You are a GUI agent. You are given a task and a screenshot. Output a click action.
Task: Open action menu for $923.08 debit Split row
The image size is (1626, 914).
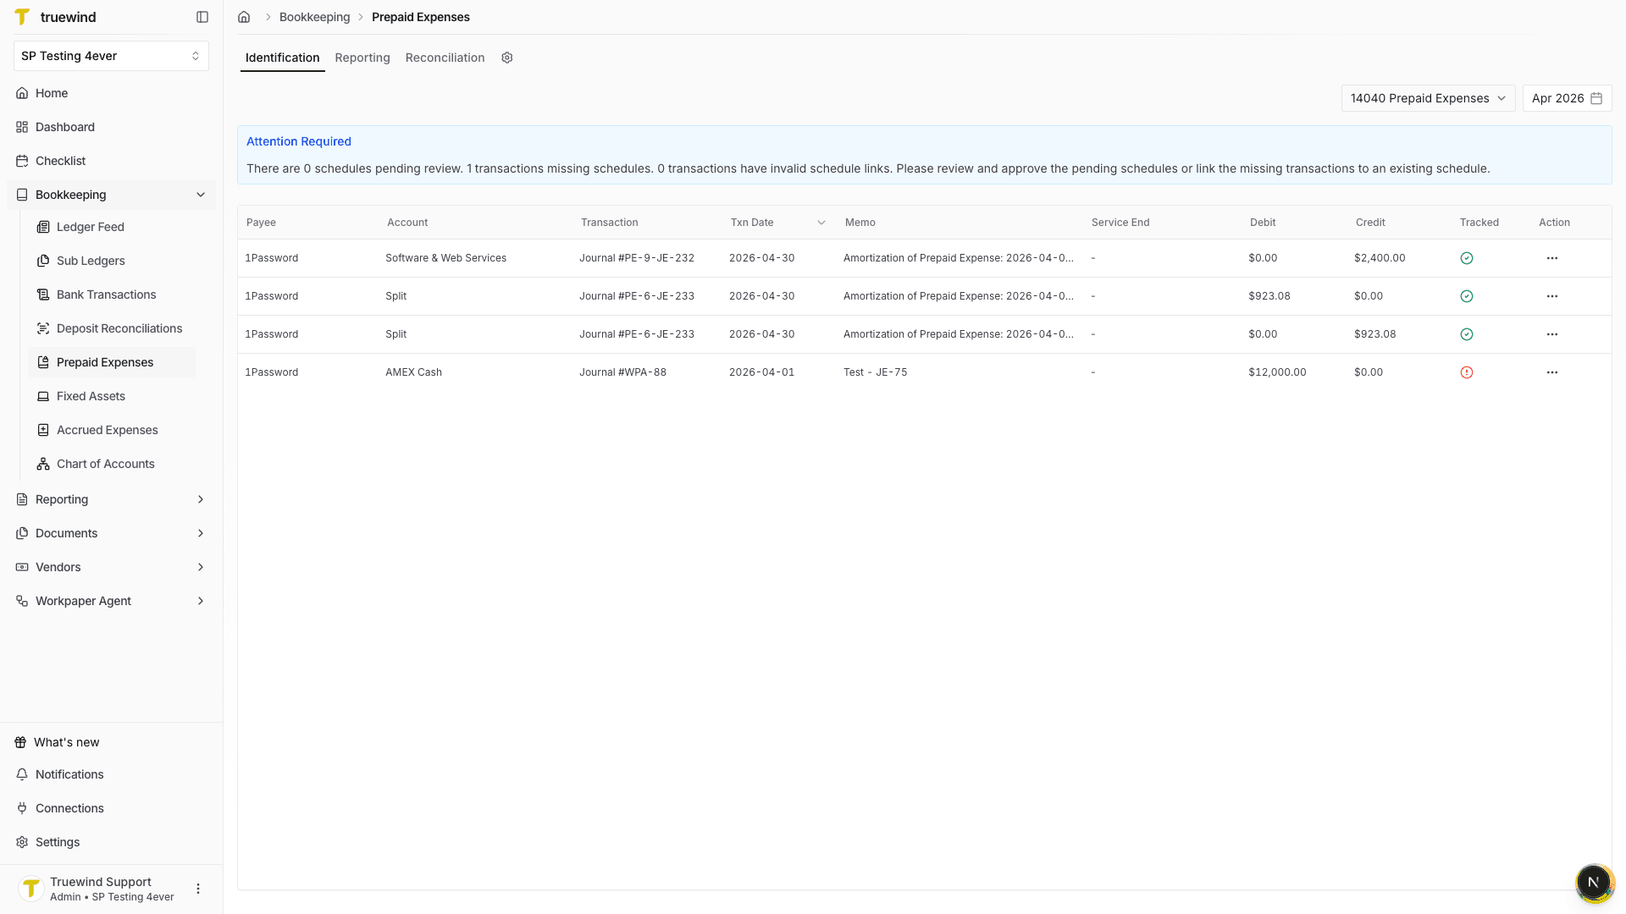click(x=1552, y=296)
